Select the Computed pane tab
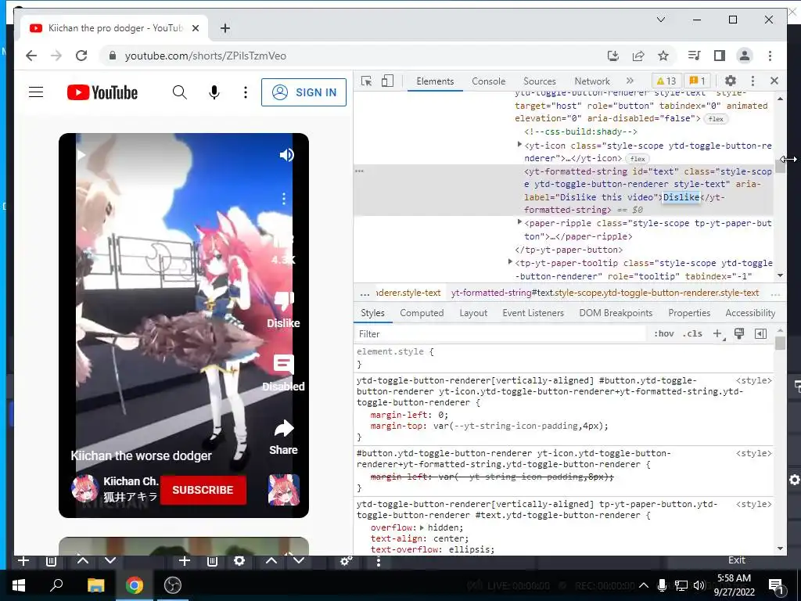Image resolution: width=801 pixels, height=601 pixels. (422, 313)
